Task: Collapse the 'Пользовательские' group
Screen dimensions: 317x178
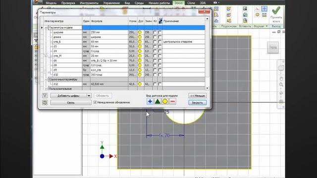Action: pos(46,89)
